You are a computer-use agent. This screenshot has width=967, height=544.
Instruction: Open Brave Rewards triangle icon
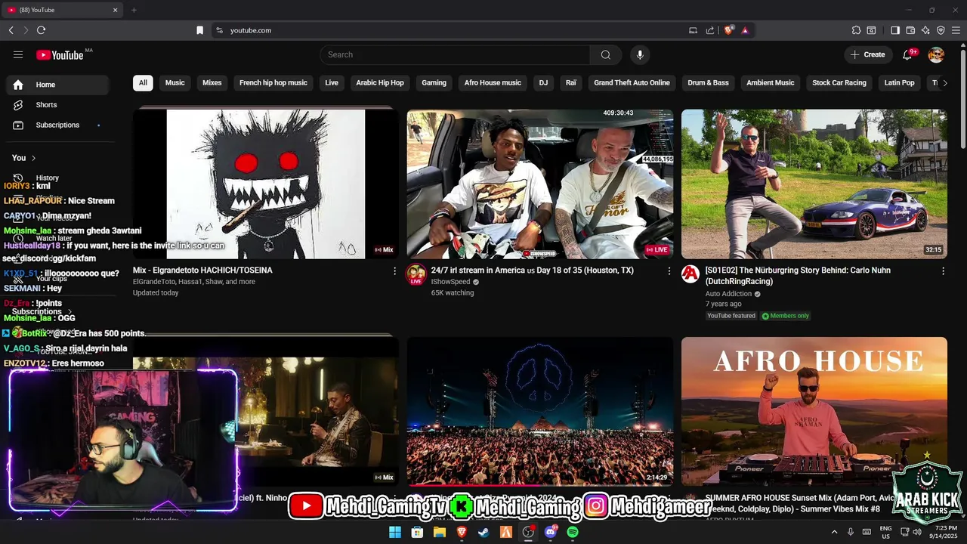point(745,30)
